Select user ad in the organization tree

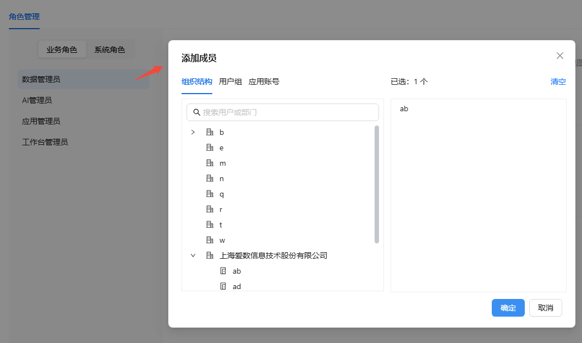[237, 286]
